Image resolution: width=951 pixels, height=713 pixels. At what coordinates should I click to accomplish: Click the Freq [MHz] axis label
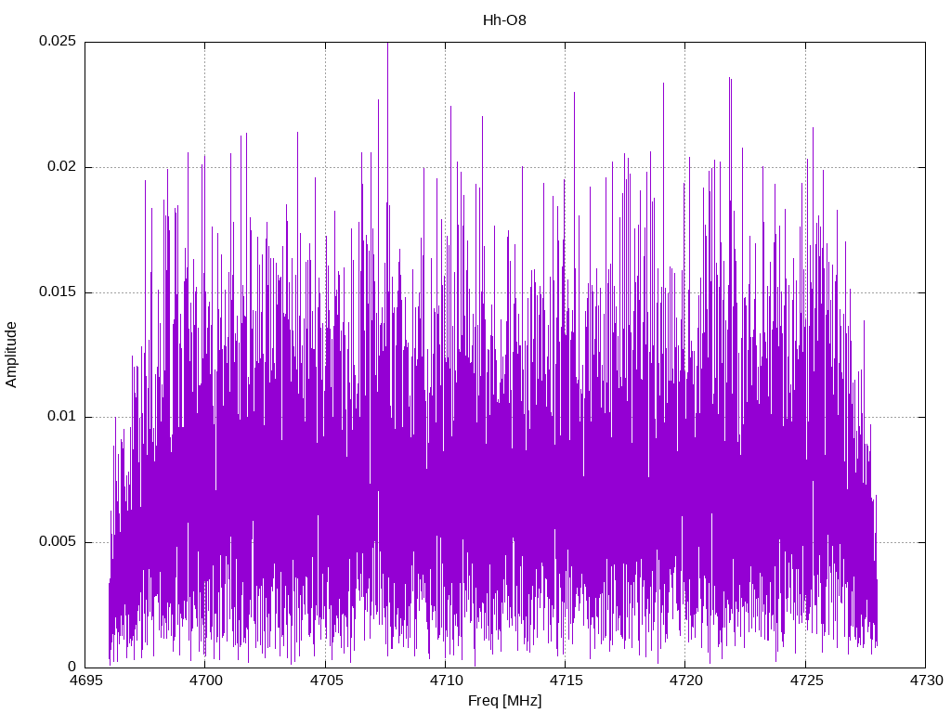click(x=504, y=701)
